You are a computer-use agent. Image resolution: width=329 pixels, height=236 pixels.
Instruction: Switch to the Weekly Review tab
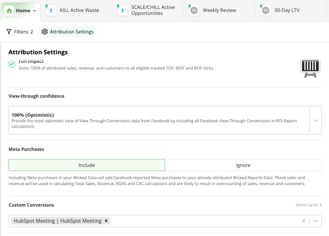[x=219, y=10]
